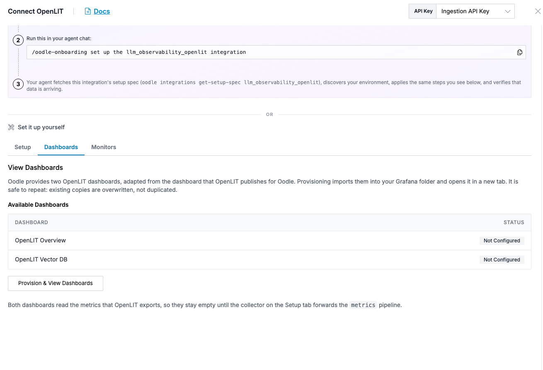The height and width of the screenshot is (370, 543).
Task: Click the tools icon beside Set it up yourself
Action: (11, 127)
